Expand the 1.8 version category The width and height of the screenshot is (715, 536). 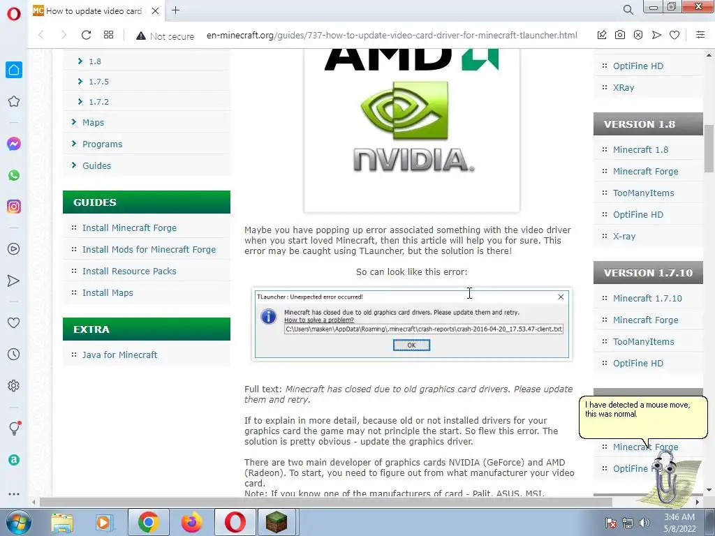click(95, 61)
